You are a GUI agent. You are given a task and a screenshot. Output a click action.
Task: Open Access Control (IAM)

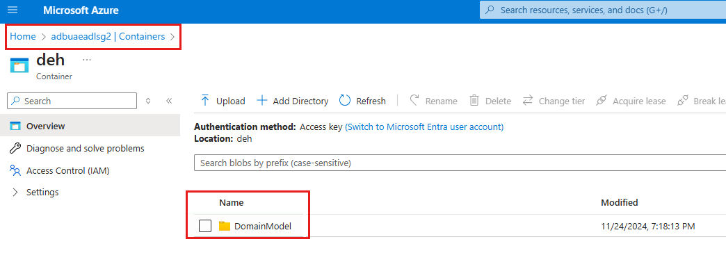pyautogui.click(x=67, y=171)
